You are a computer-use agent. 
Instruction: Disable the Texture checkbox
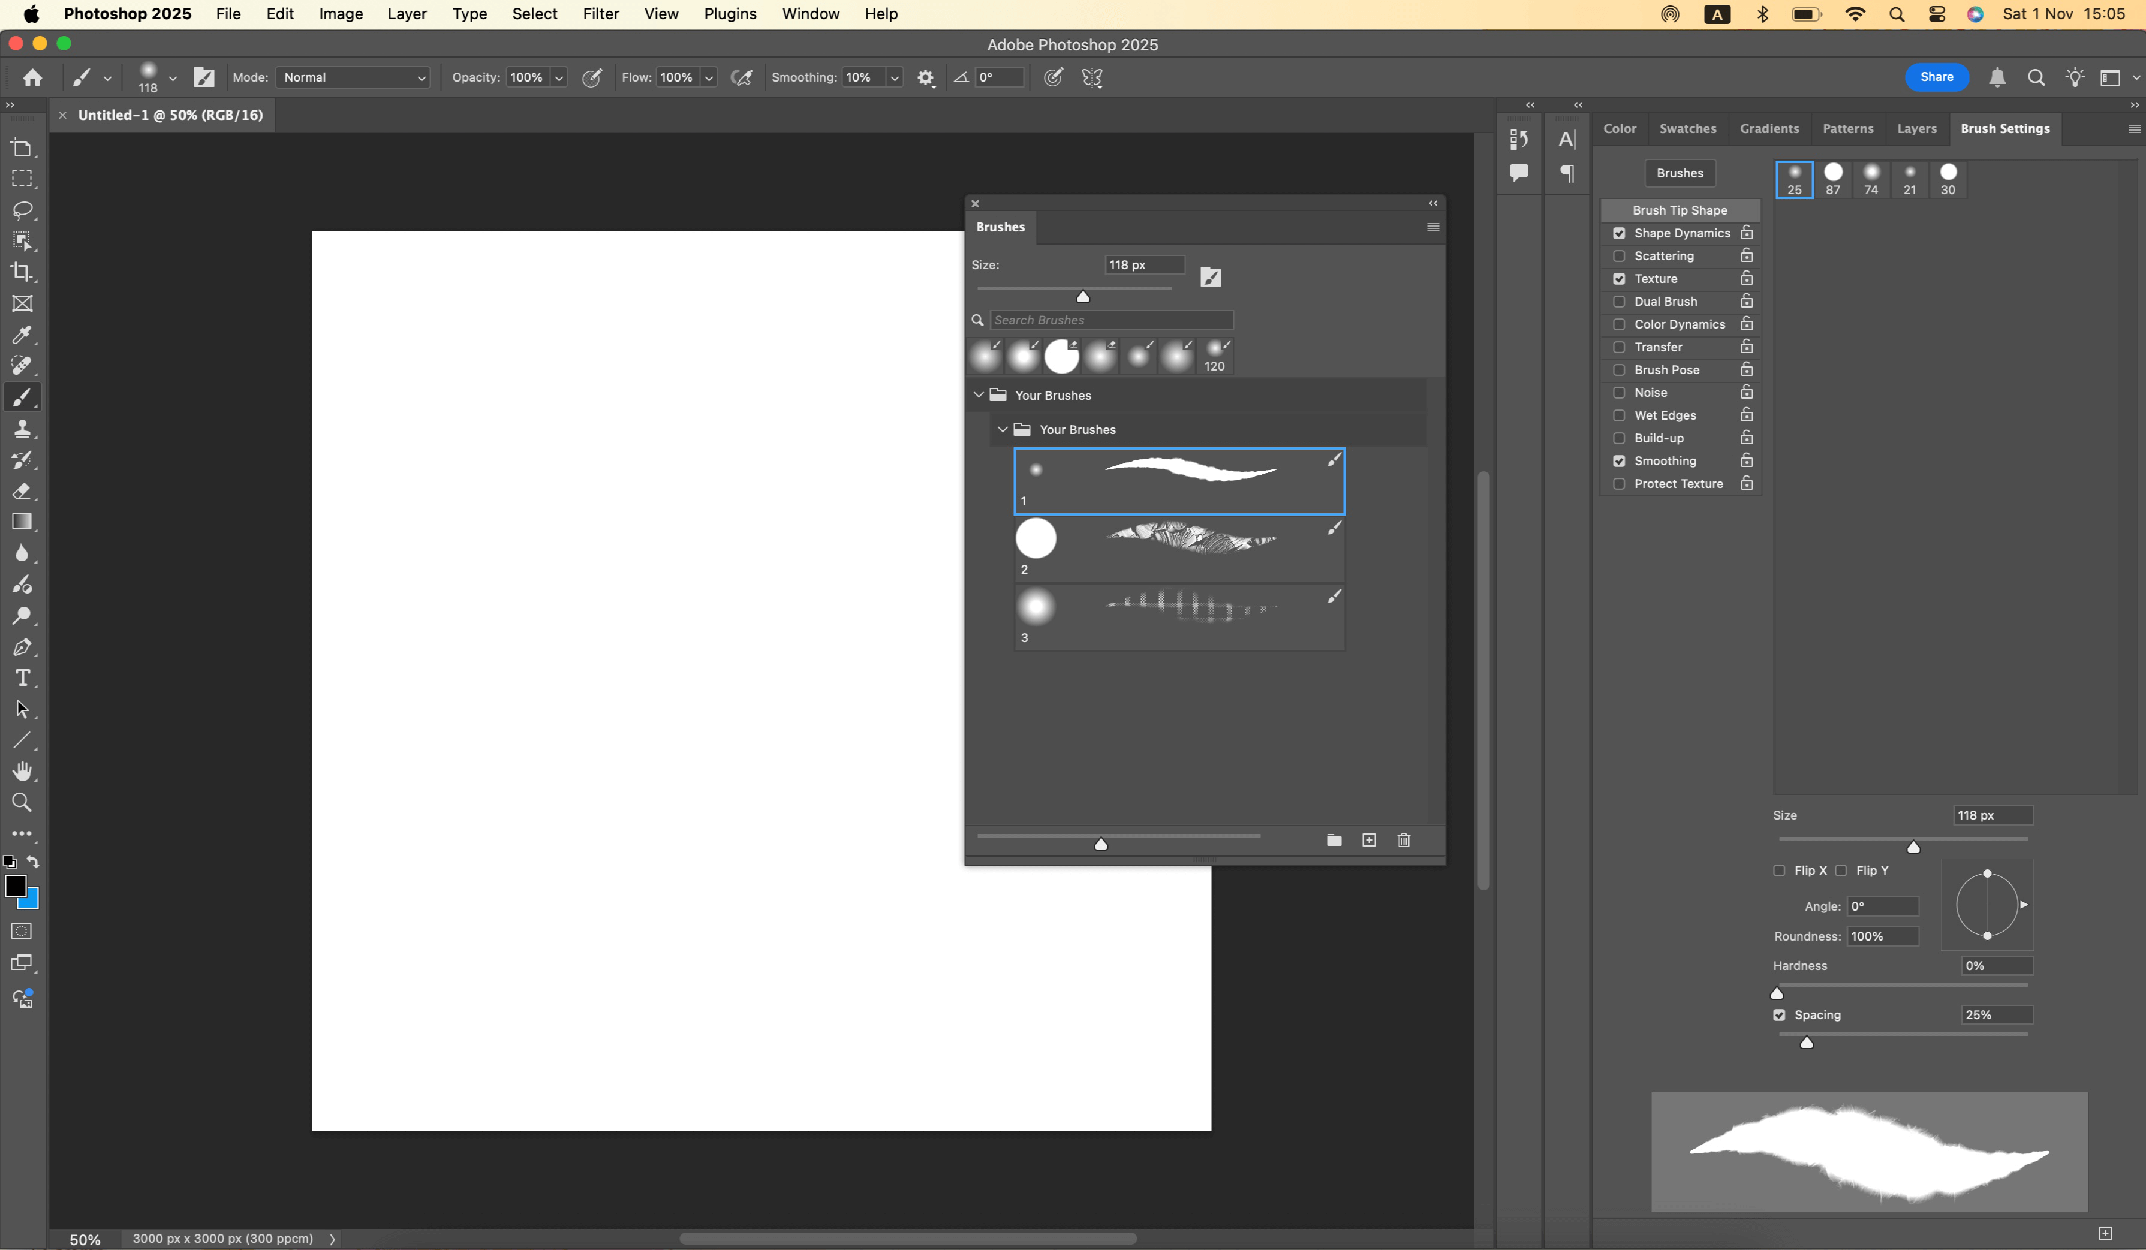click(x=1619, y=279)
